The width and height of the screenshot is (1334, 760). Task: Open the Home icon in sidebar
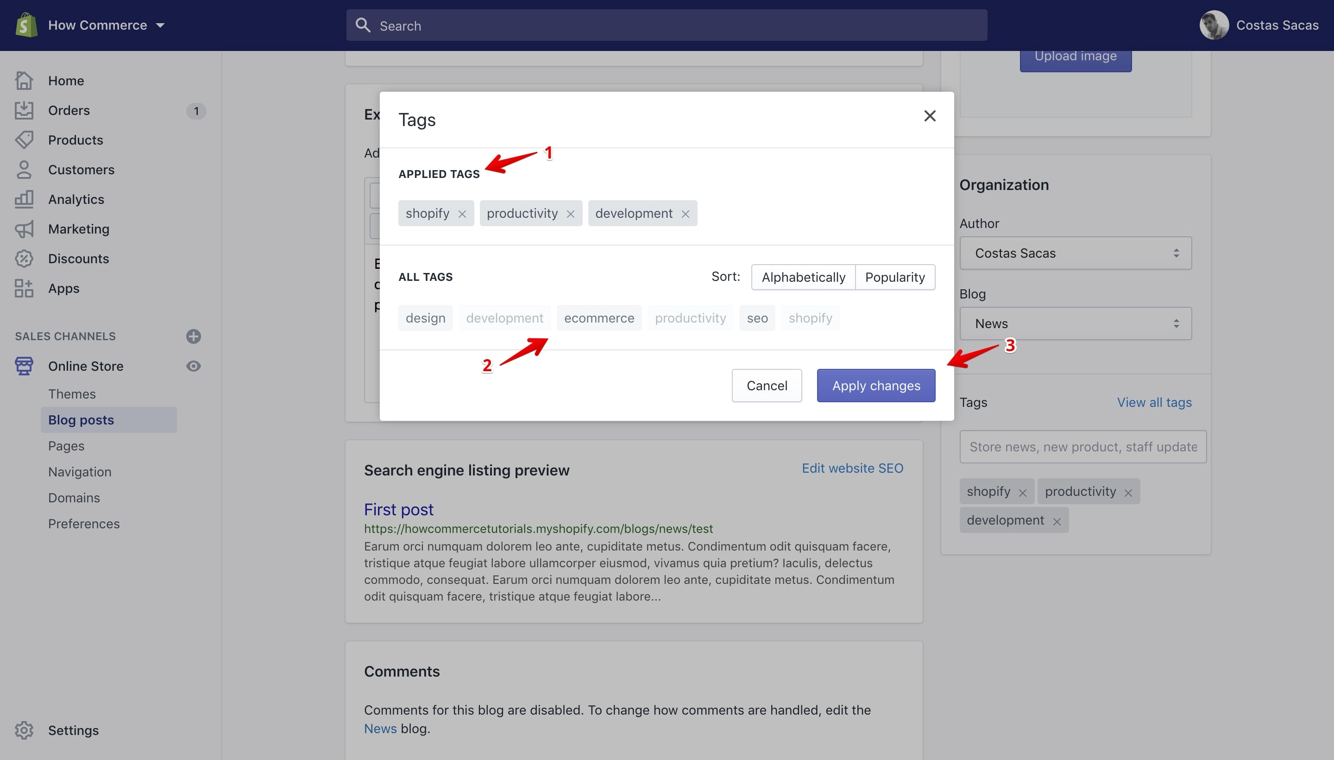(x=24, y=80)
